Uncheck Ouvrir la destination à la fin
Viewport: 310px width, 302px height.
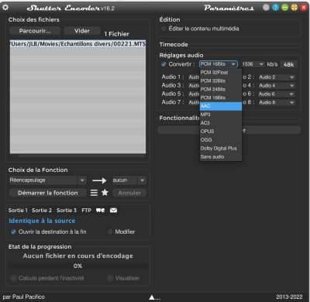coord(13,232)
